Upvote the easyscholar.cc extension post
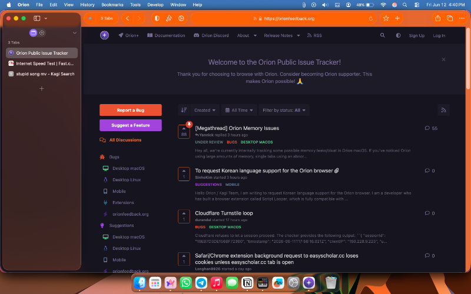This screenshot has height=294, width=471. click(x=184, y=259)
